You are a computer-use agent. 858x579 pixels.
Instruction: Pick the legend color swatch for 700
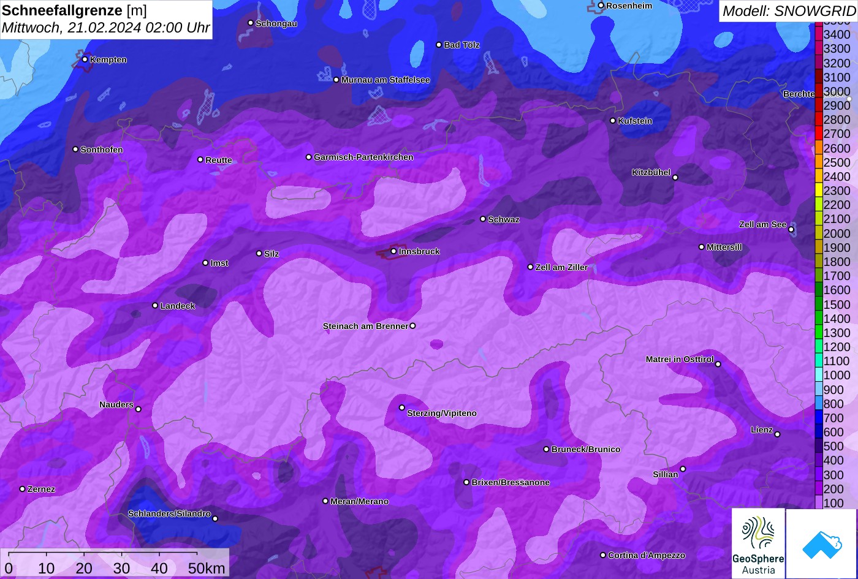819,416
